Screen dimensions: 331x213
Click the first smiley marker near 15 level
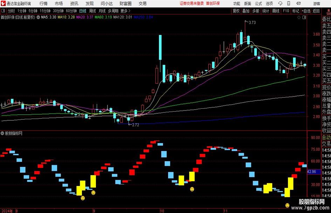[x=83, y=198]
